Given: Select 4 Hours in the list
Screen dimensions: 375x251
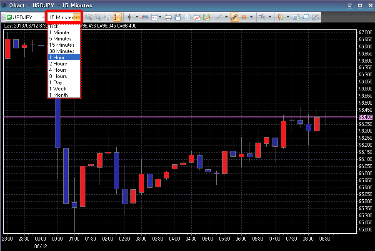Looking at the screenshot, I should [64, 70].
